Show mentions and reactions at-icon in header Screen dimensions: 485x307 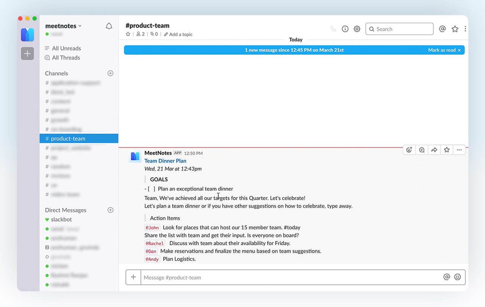click(443, 29)
